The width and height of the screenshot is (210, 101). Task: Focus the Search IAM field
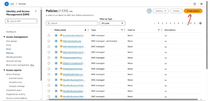coord(21,21)
